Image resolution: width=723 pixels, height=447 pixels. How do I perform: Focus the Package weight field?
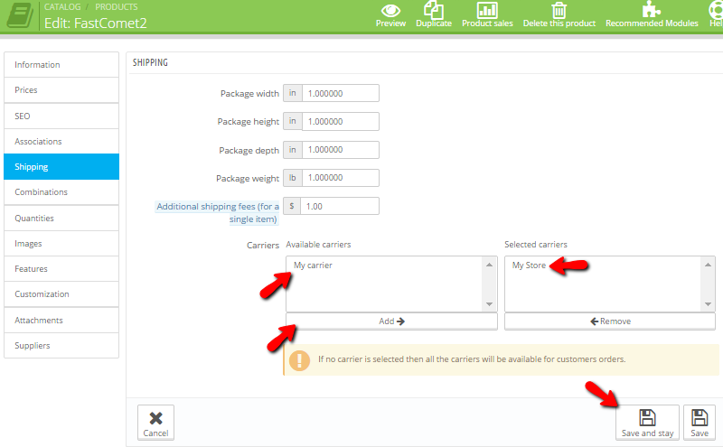point(341,178)
